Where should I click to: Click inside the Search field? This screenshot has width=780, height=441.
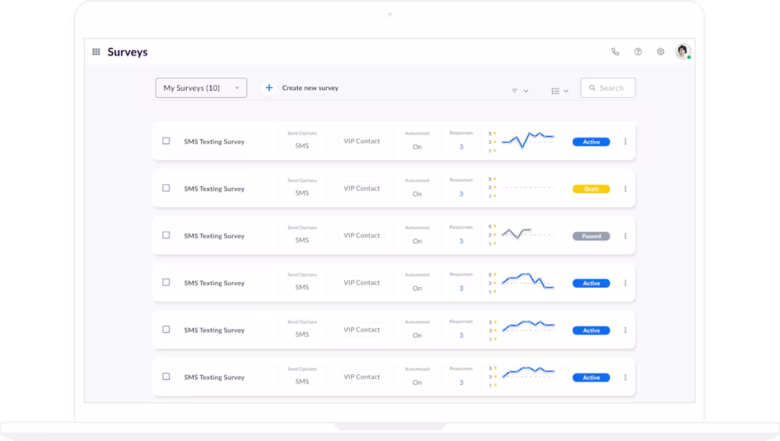[611, 87]
